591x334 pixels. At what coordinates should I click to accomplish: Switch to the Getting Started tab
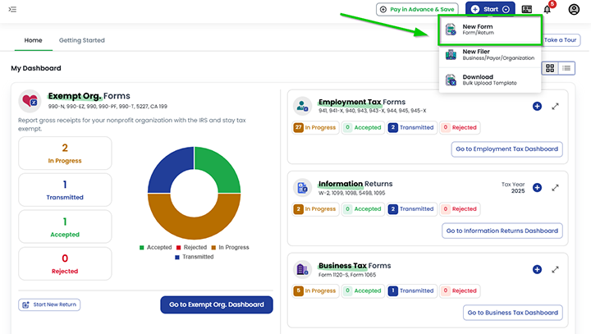tap(82, 40)
